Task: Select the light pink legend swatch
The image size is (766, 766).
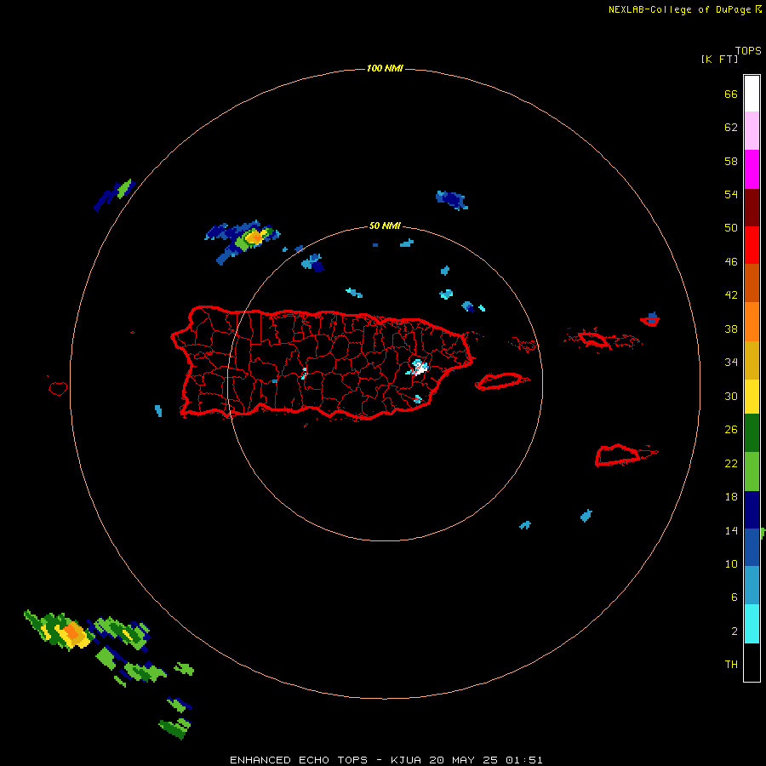Action: coord(752,130)
